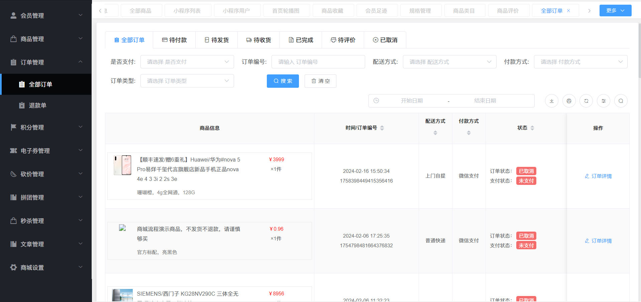Expand 拼团管理 sidebar menu
The image size is (641, 302).
coord(46,197)
